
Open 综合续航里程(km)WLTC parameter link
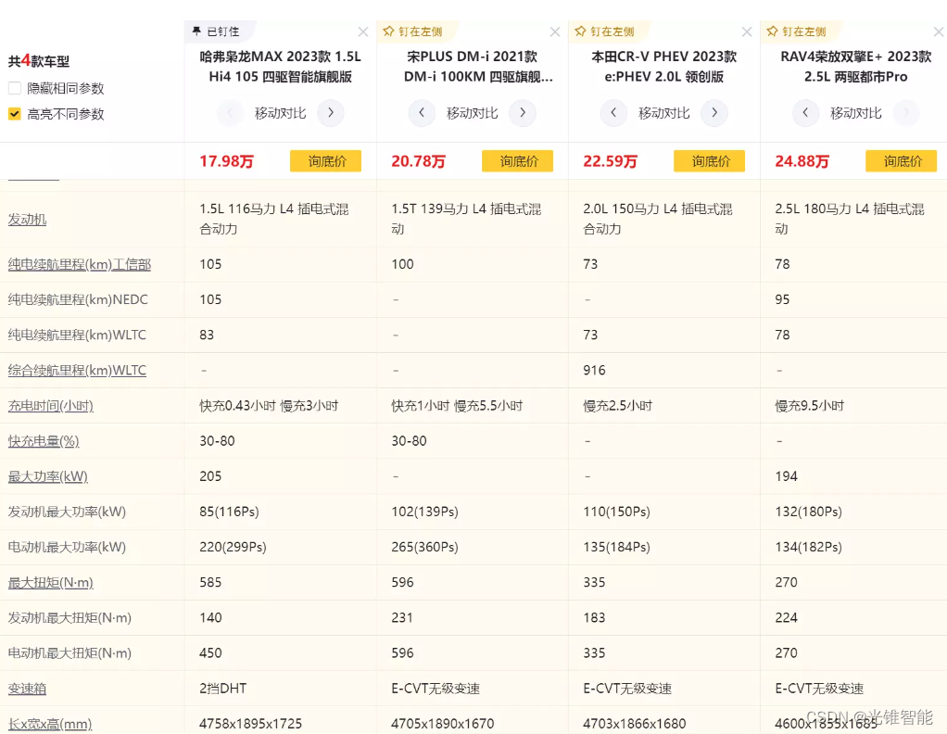click(x=77, y=371)
